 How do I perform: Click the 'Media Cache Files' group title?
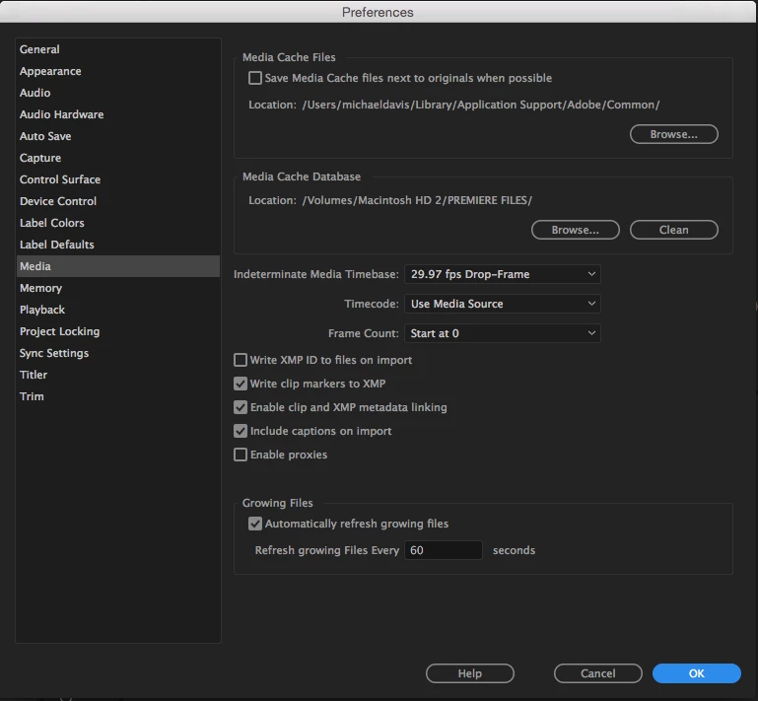[x=289, y=57]
